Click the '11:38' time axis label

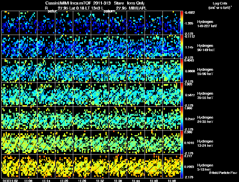pyautogui.click(x=118, y=181)
